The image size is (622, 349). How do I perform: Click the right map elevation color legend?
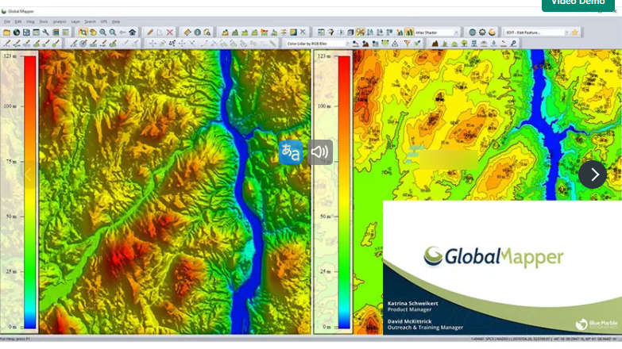coord(344,192)
